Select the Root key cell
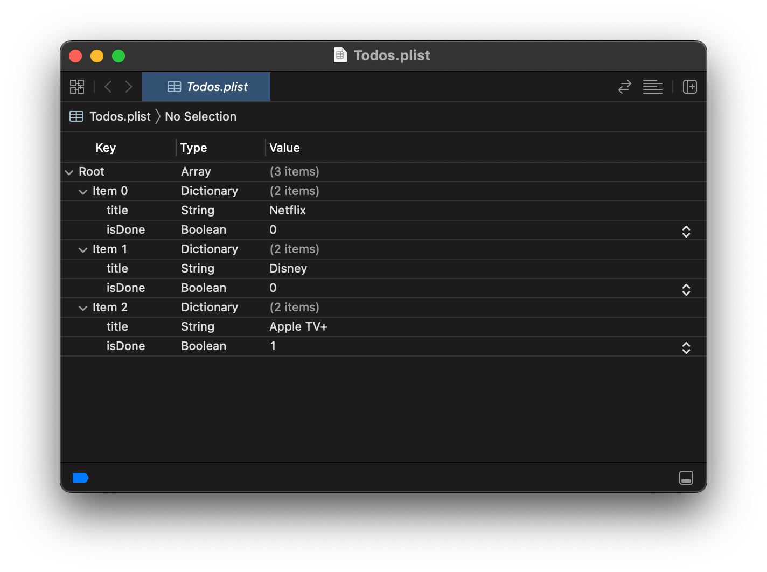767x572 pixels. (x=92, y=171)
